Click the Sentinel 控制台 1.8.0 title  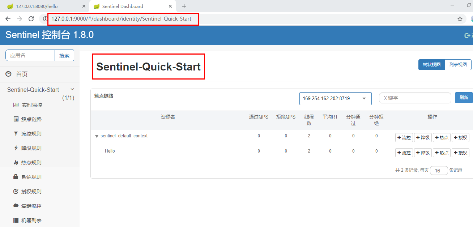point(50,35)
